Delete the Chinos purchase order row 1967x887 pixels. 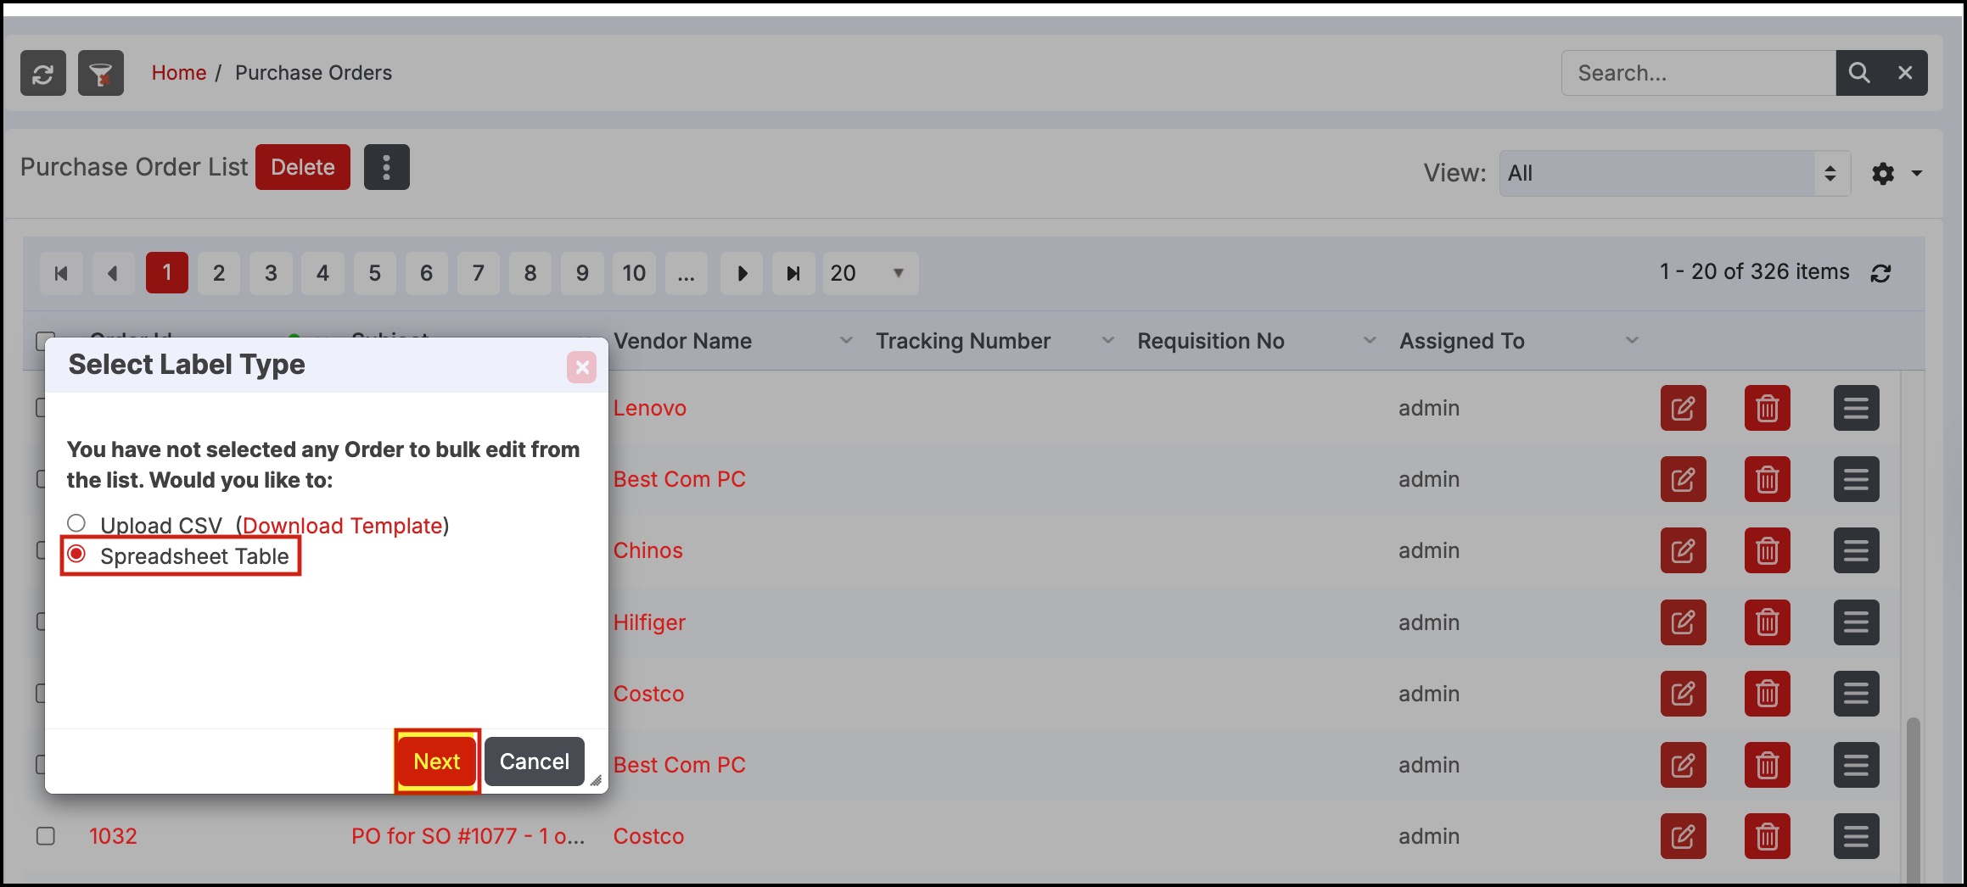click(1768, 550)
